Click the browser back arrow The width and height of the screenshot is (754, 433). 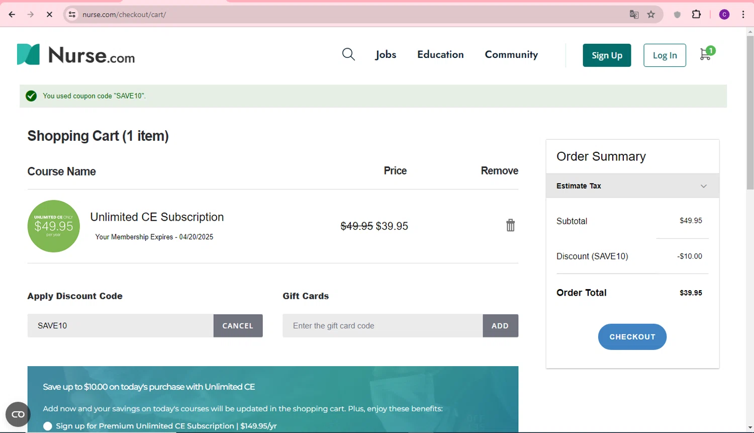click(x=12, y=15)
